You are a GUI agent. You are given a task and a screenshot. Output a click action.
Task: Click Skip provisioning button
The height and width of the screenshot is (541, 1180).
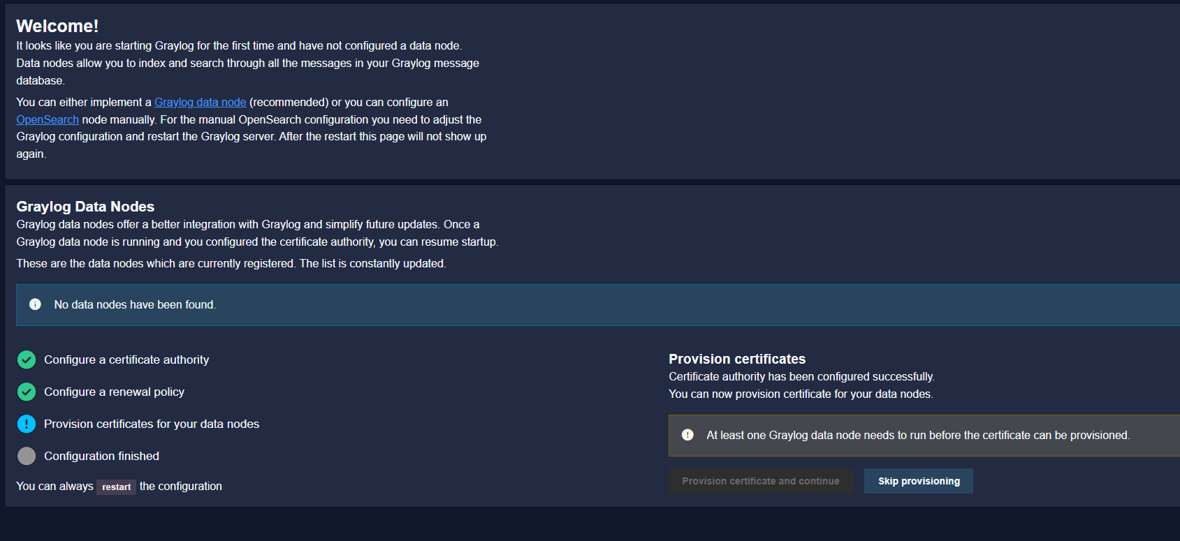coord(919,481)
